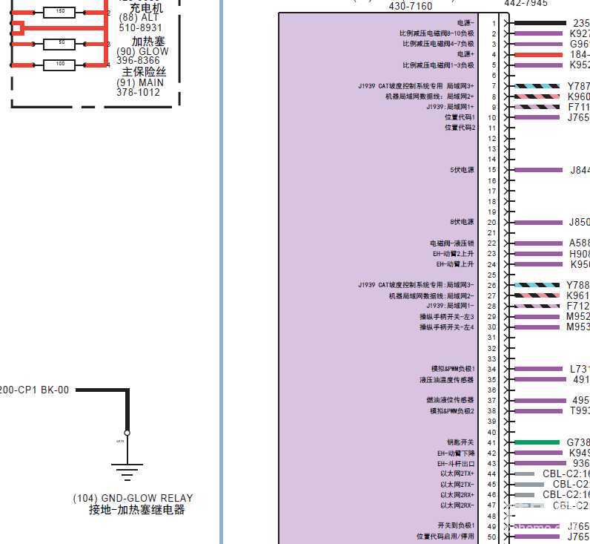Click pin number 41 on the connector

coord(491,442)
